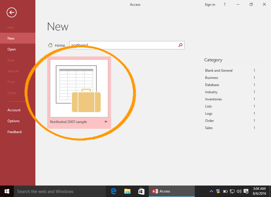Click the volume speaker tray icon
Screen dimensions: 271x197
(x=239, y=191)
